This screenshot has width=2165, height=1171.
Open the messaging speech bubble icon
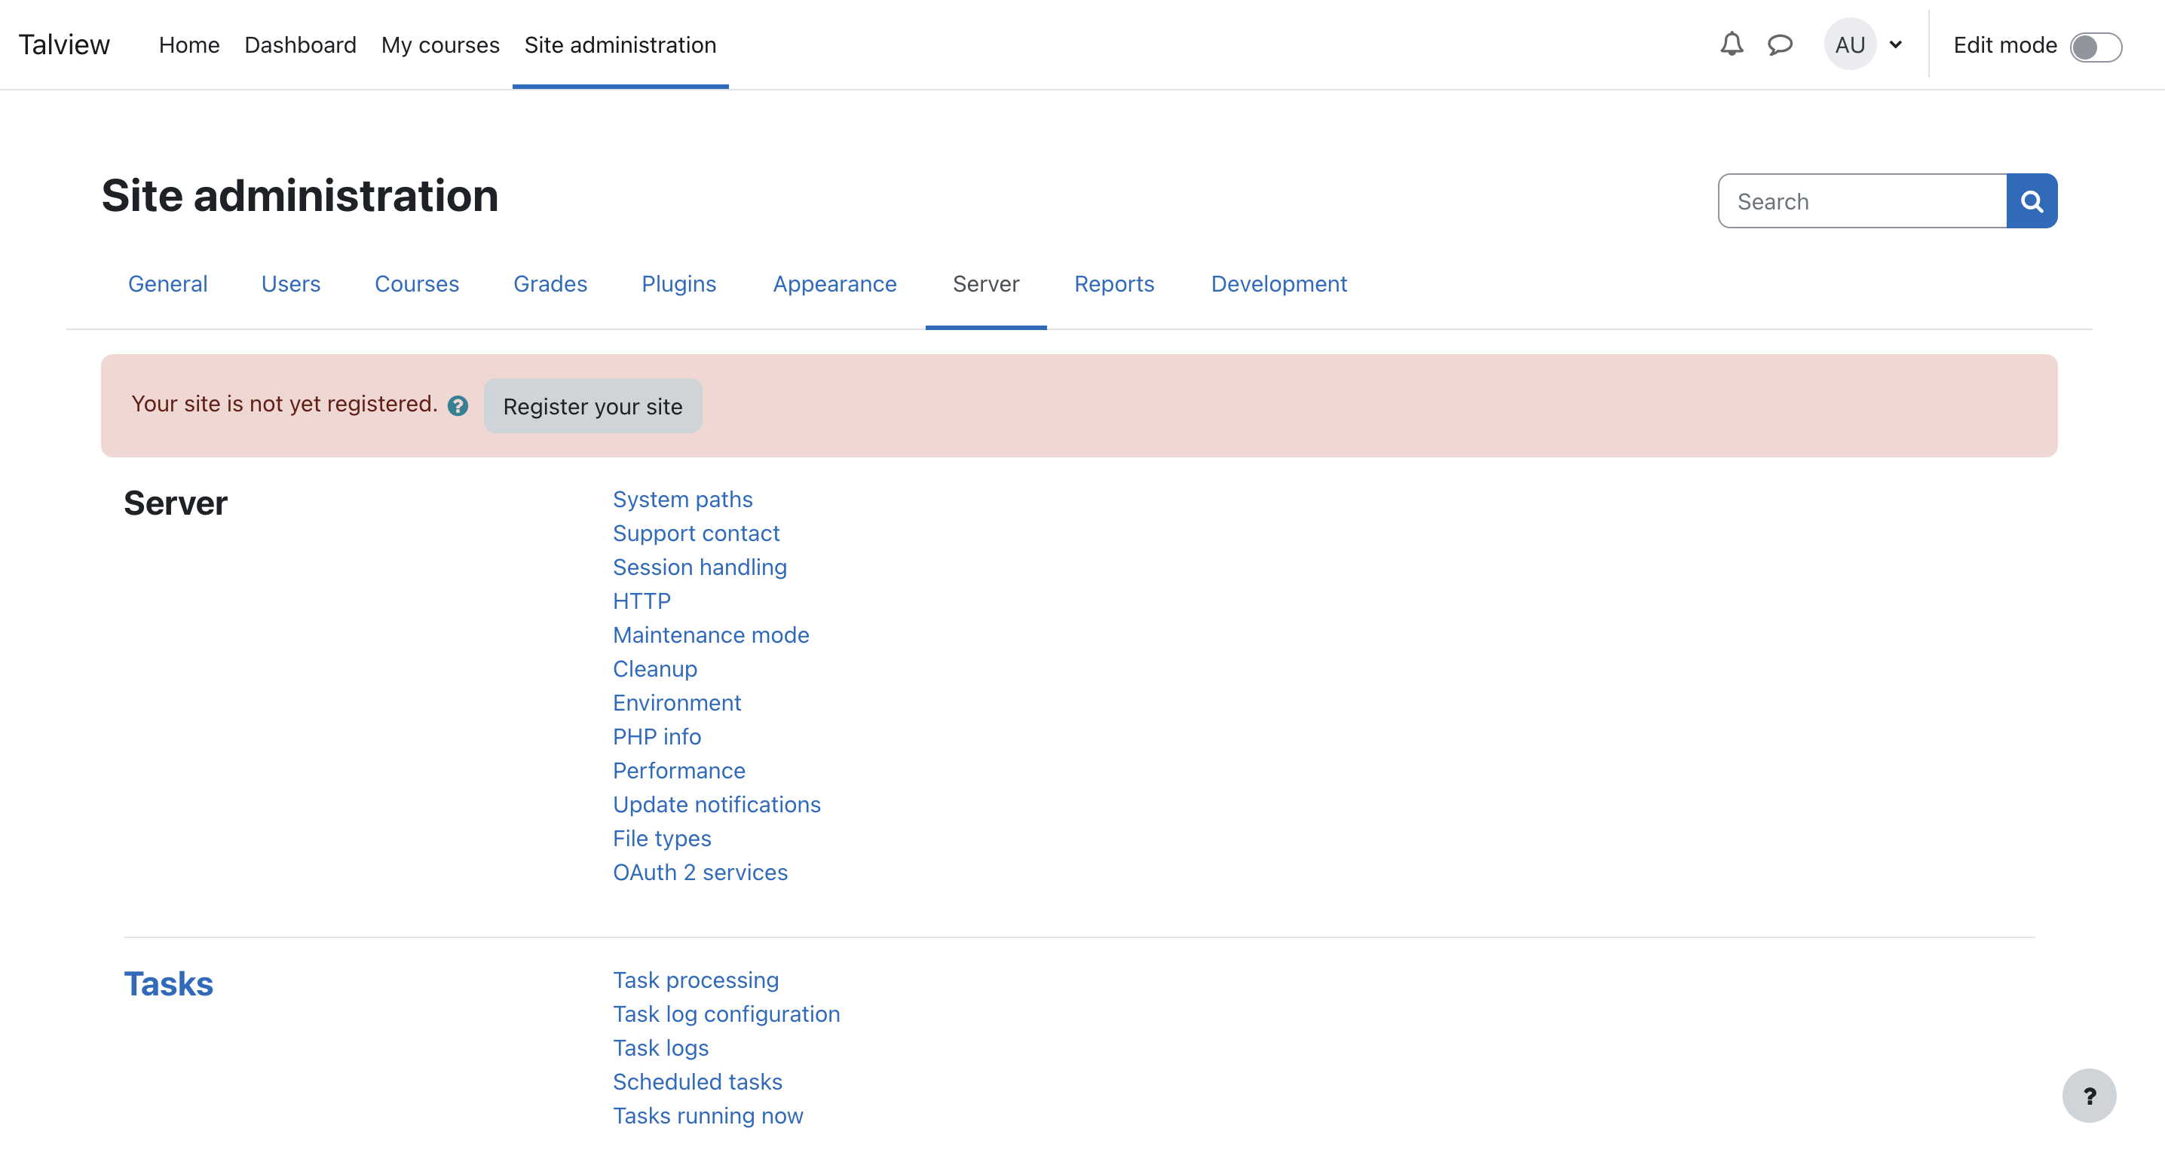pyautogui.click(x=1779, y=44)
